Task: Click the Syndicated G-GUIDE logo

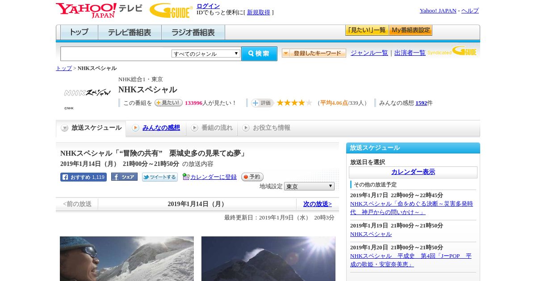Action: point(452,51)
